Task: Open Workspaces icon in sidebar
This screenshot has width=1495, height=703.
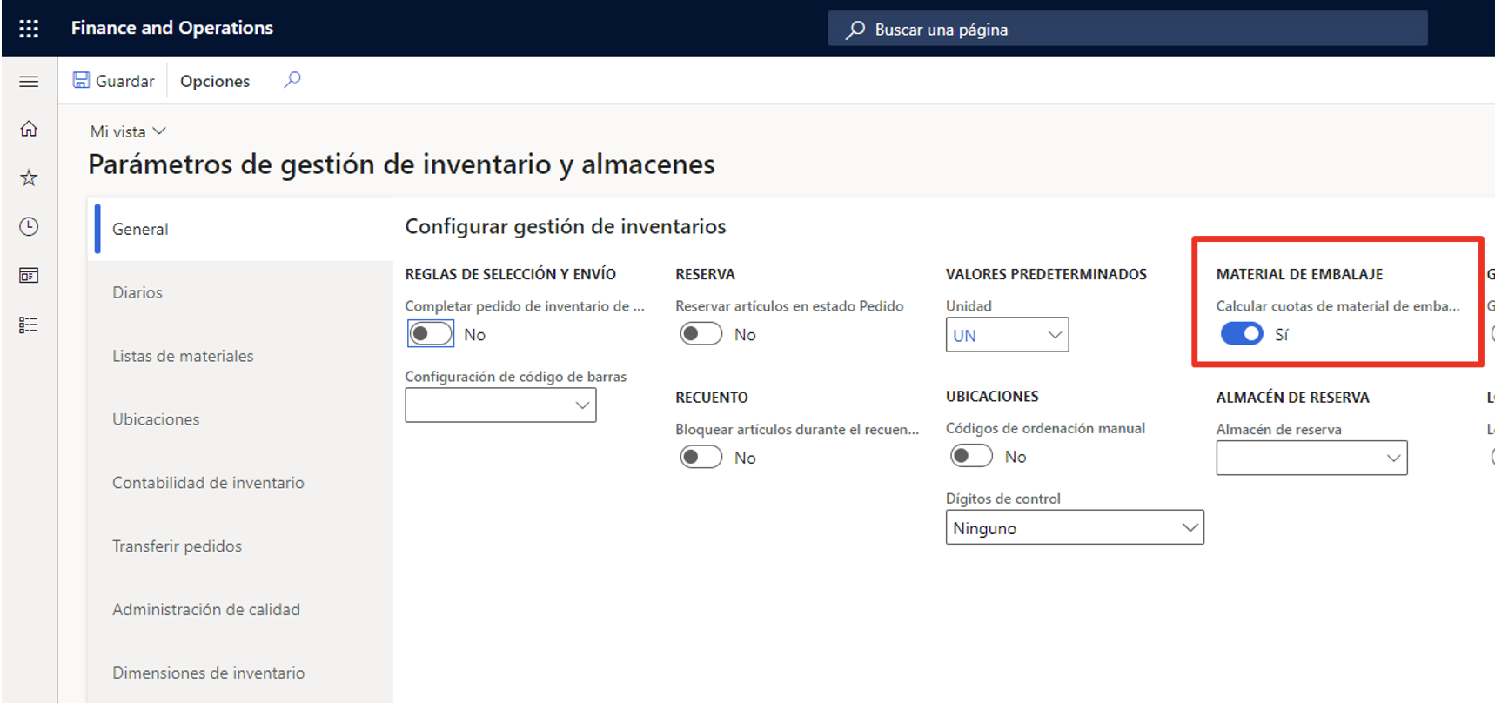Action: (x=29, y=276)
